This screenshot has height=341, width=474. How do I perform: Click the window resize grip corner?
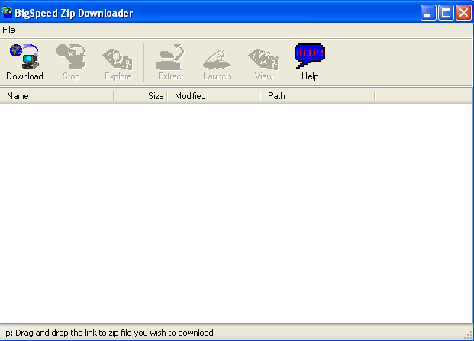[468, 335]
